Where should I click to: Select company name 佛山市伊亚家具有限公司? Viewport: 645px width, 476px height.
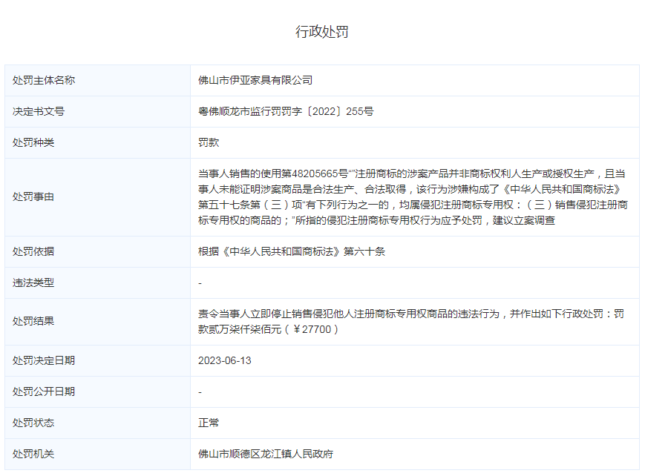pos(255,80)
